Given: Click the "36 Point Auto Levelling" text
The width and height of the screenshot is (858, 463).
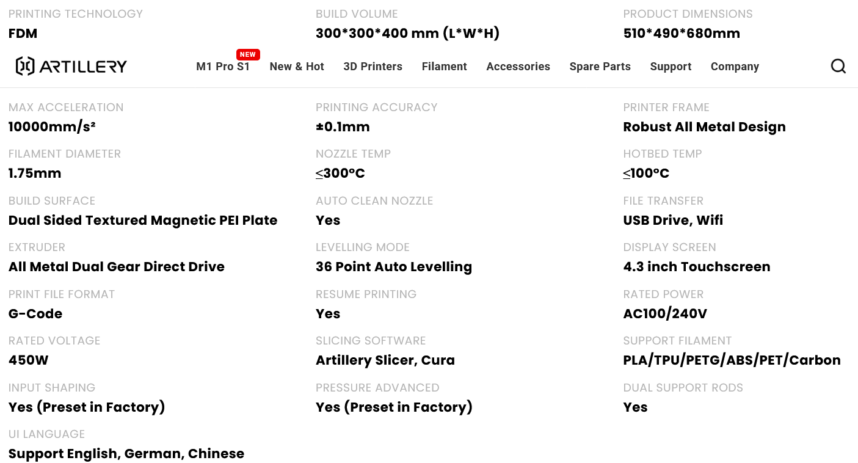Looking at the screenshot, I should tap(393, 267).
